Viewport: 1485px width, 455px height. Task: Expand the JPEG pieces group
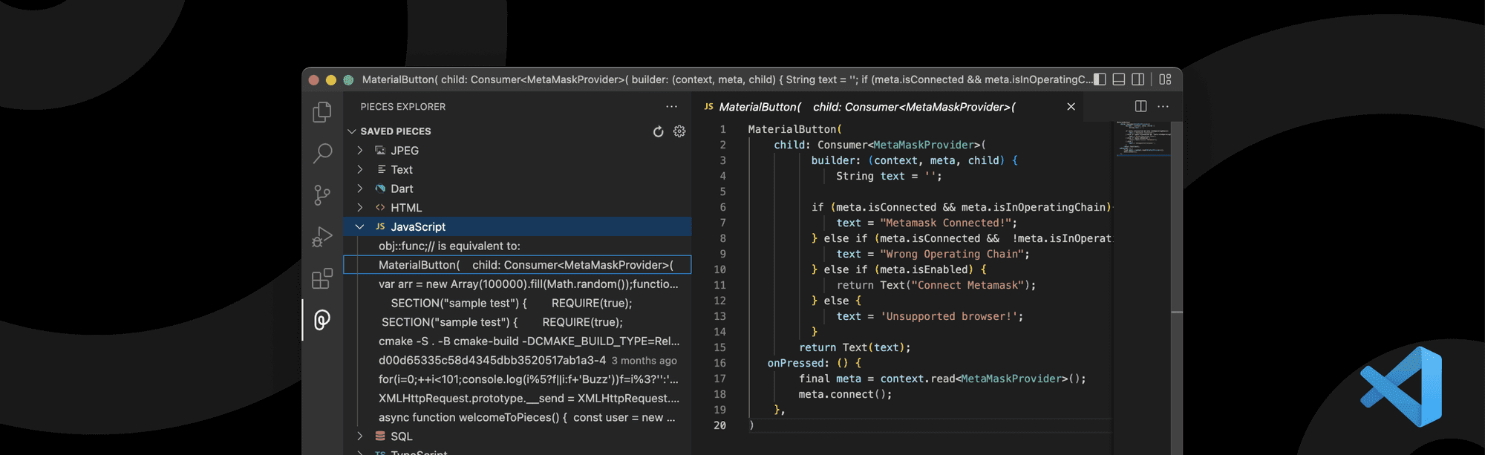(x=360, y=150)
